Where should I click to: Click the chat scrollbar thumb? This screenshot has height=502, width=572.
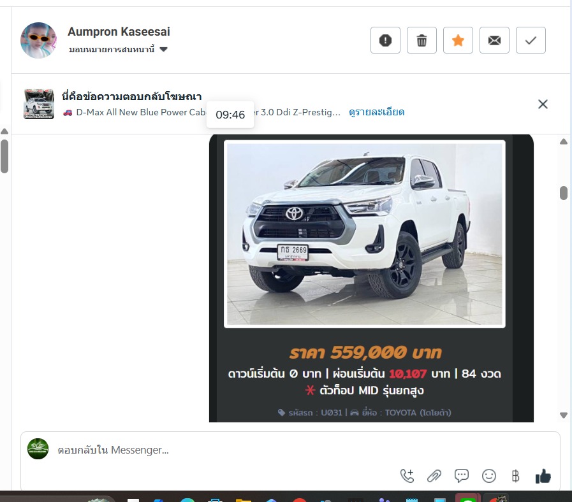(564, 193)
